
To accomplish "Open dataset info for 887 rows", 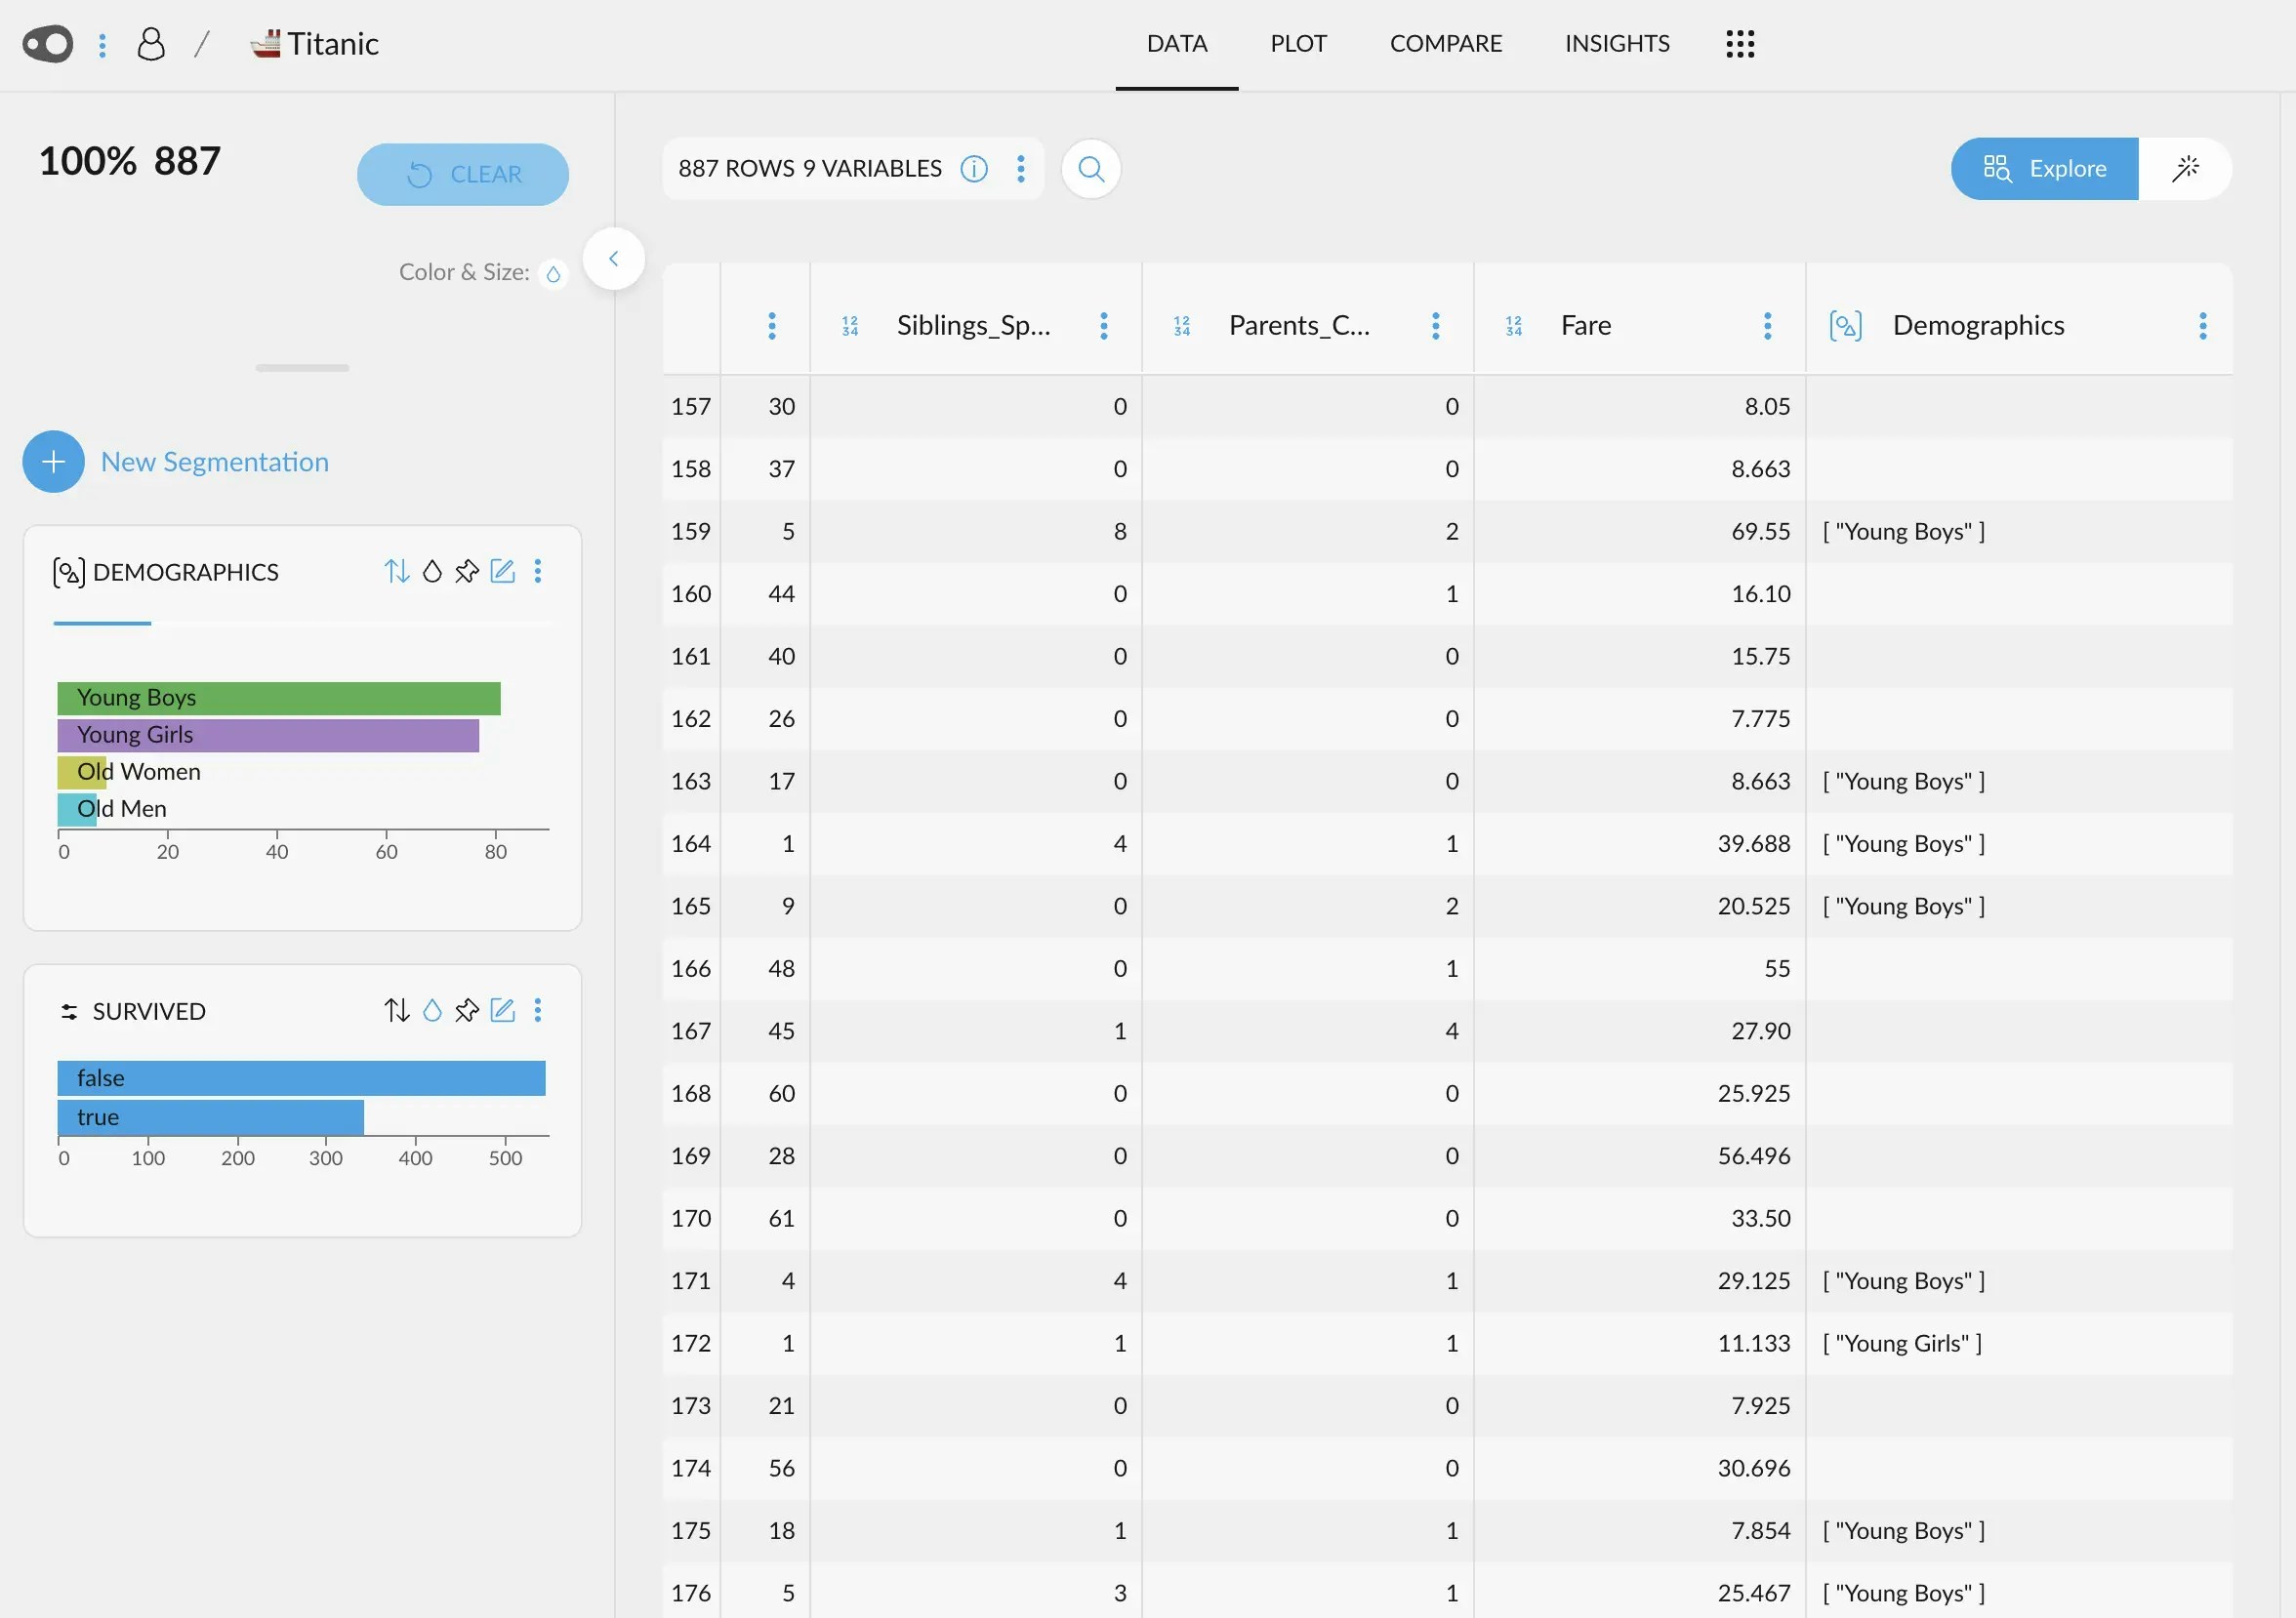I will coord(974,168).
